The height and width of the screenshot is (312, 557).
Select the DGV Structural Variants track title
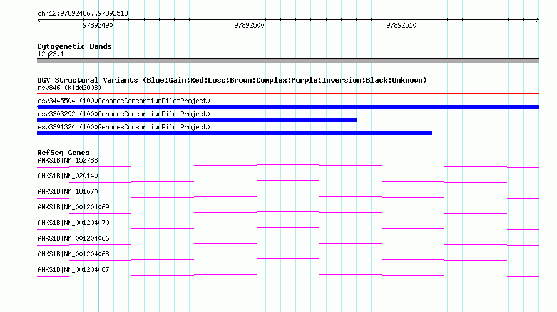click(x=232, y=80)
